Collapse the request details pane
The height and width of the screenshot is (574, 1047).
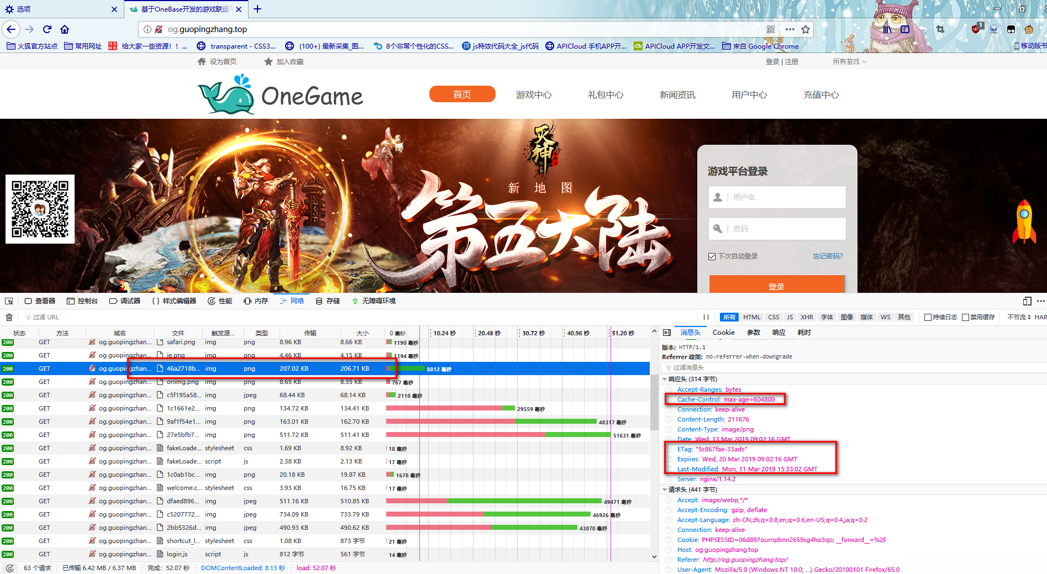pos(667,333)
